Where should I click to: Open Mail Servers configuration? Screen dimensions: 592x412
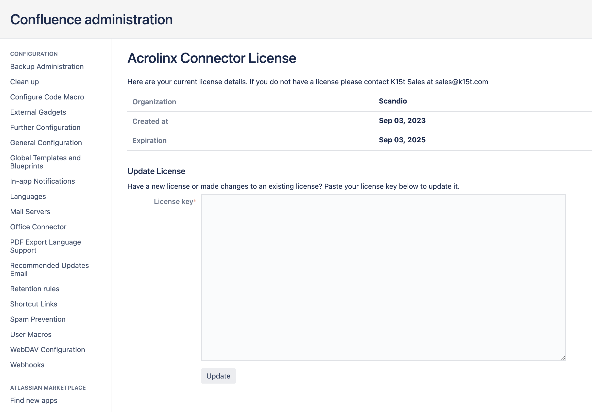click(30, 212)
